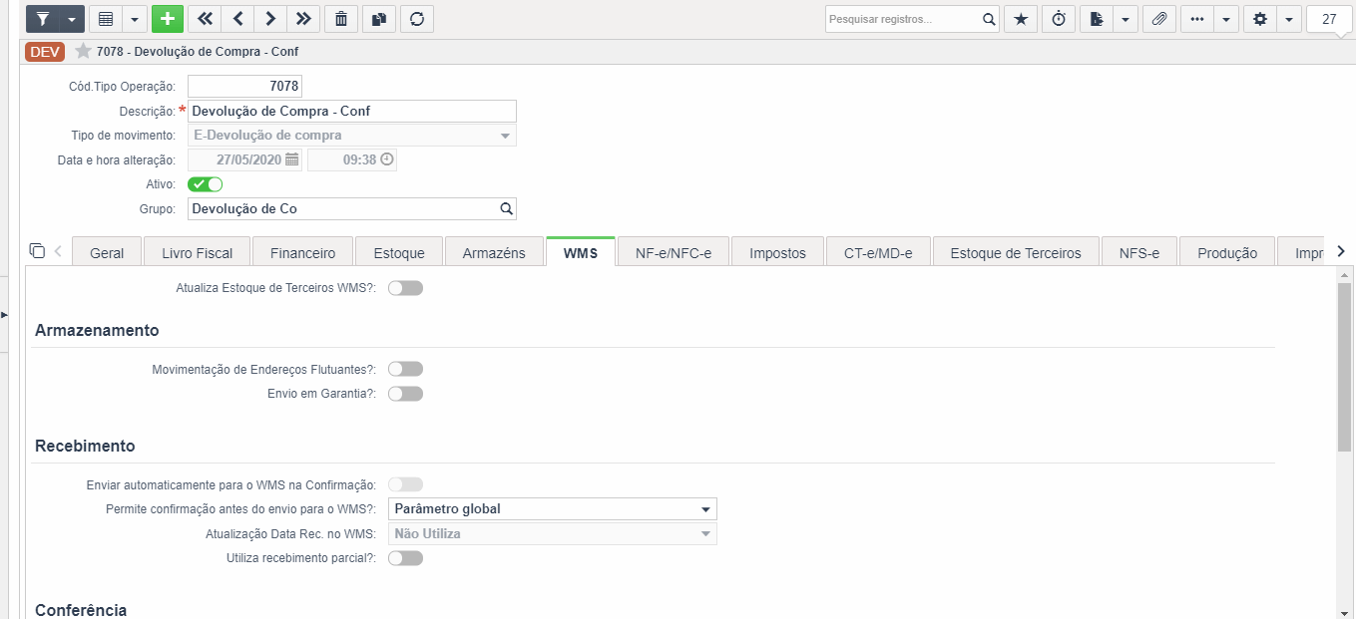Mark screen as favorite in toolbar
1356x619 pixels.
pyautogui.click(x=1021, y=19)
